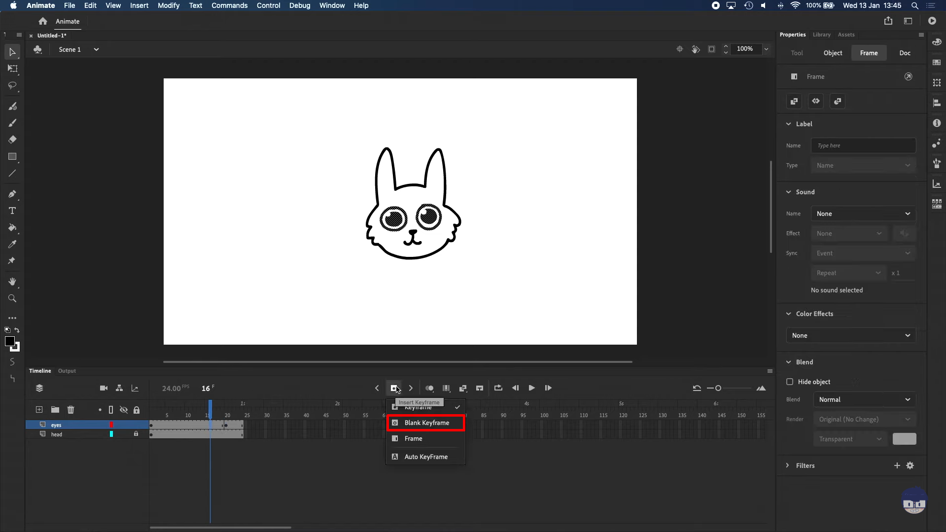
Task: Choose Blank Keyframe from the menu
Action: click(x=426, y=423)
